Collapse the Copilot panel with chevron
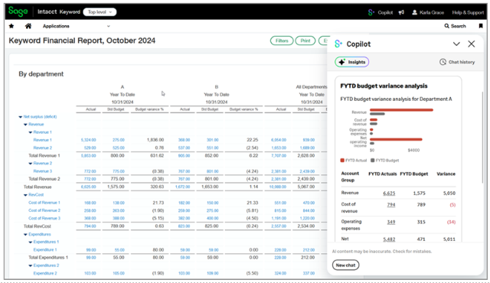Screen dimensions: 490x283 click(x=456, y=44)
